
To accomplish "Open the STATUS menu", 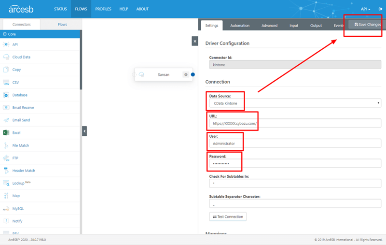I will click(x=60, y=9).
